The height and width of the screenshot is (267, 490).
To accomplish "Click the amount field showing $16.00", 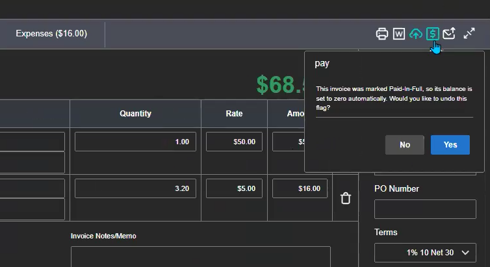I will coord(300,188).
